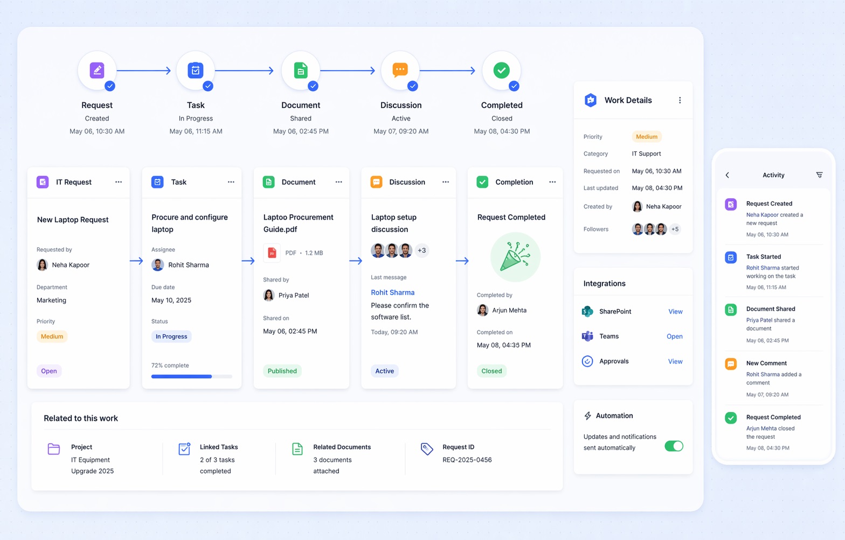Click the Task card header icon
The image size is (845, 540).
[157, 182]
